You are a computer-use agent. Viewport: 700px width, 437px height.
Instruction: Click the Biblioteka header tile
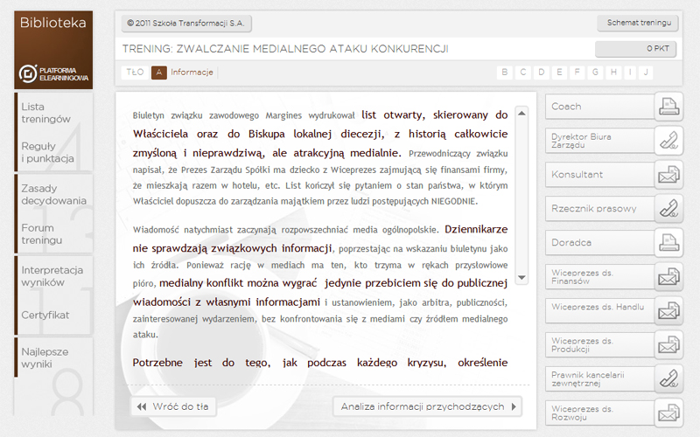tap(53, 50)
